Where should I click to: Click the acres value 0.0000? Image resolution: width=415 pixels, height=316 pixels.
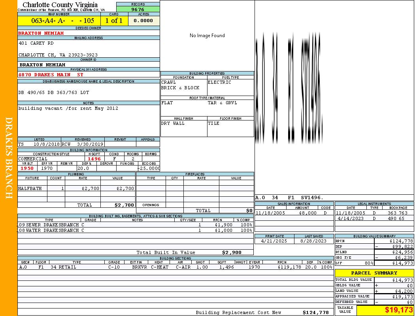coord(143,21)
